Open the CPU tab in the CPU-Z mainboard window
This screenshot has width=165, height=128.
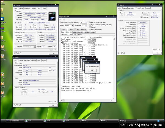pos(15,60)
